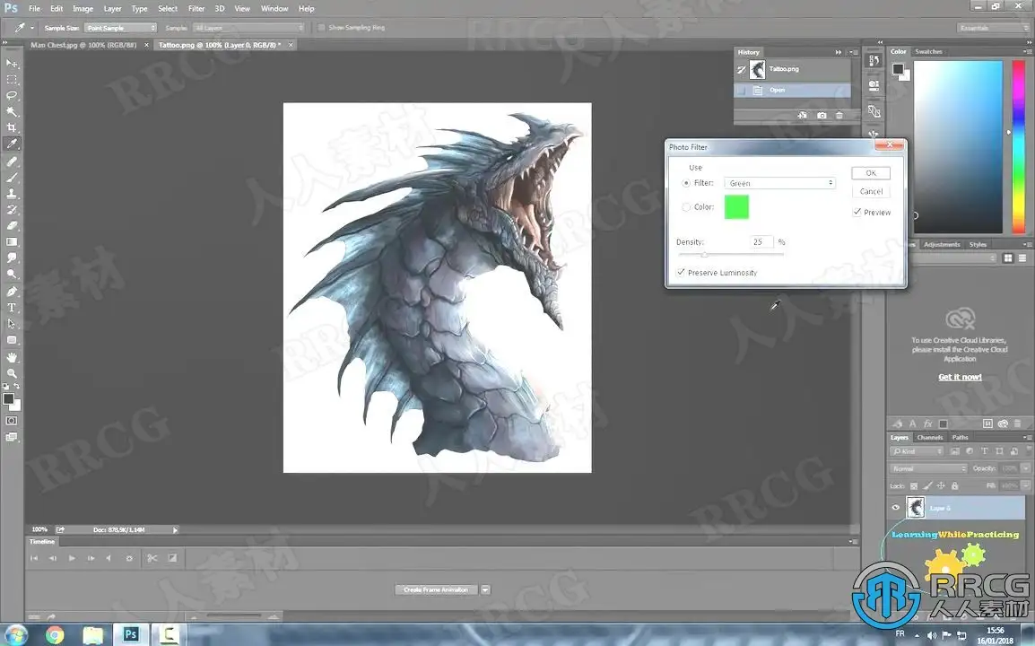Select the Color radio button
Screen dimensions: 1035x646
click(686, 207)
